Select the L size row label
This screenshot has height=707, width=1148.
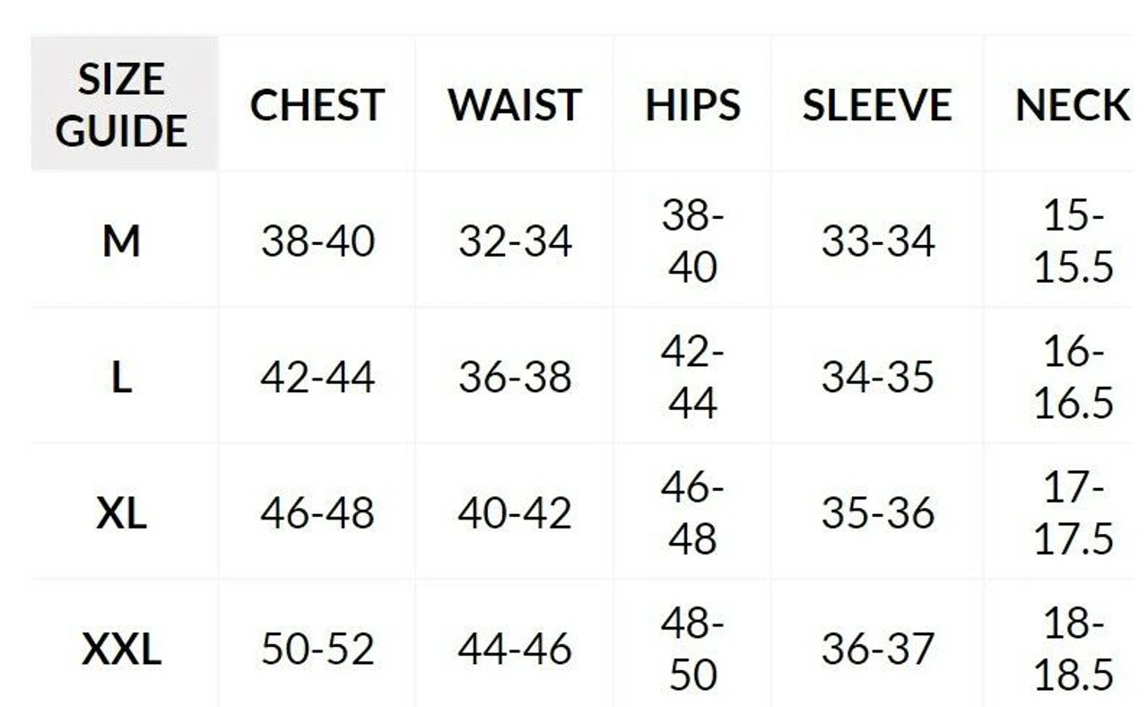[122, 378]
